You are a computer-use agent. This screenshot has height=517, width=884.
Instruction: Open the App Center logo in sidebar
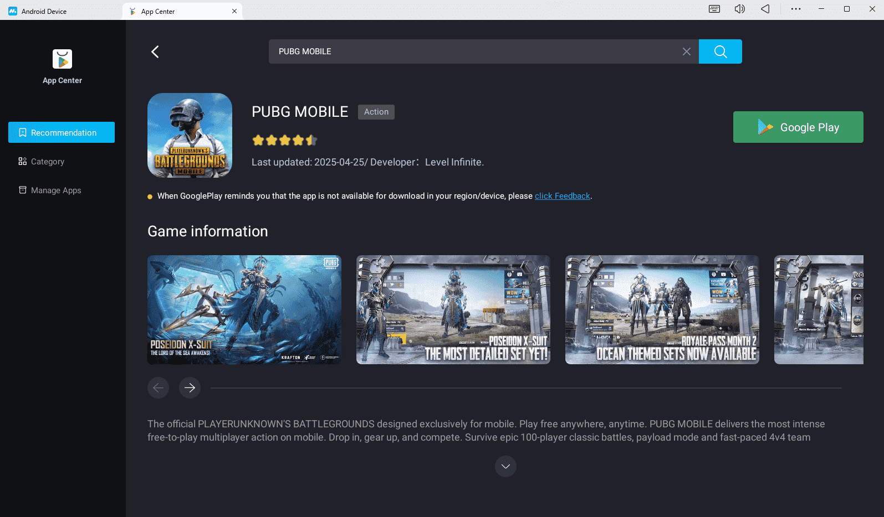(x=62, y=59)
